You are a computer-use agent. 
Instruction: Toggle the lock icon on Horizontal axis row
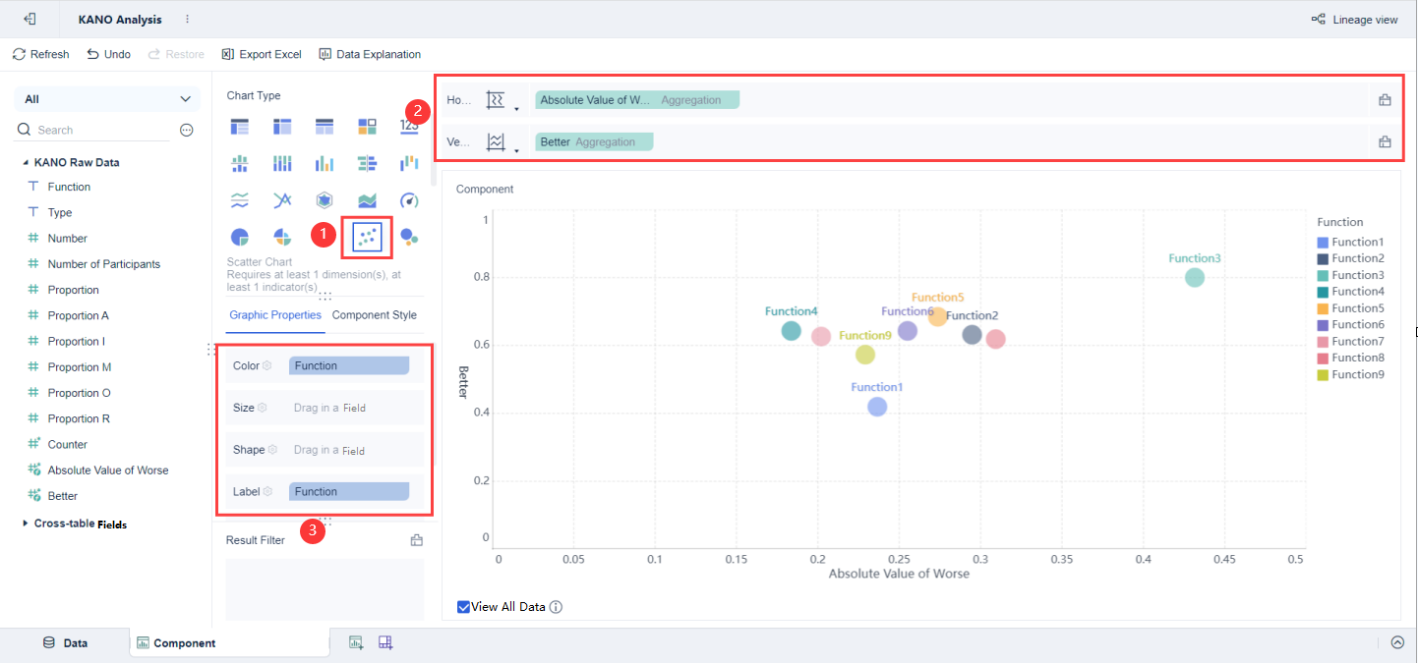(x=1385, y=98)
